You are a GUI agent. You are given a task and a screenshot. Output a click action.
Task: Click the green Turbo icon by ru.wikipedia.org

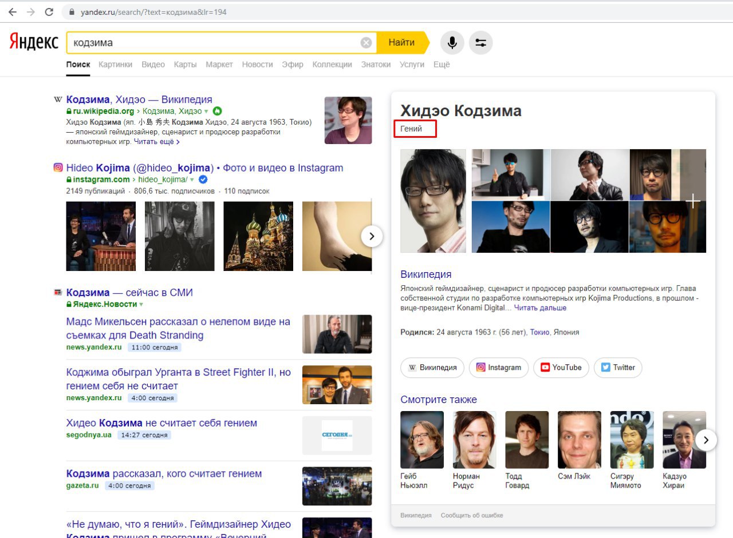(x=217, y=111)
